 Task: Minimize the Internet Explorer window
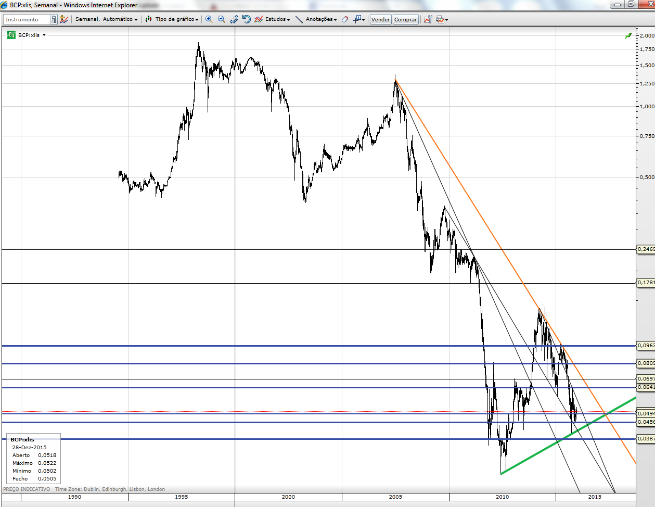point(618,4)
